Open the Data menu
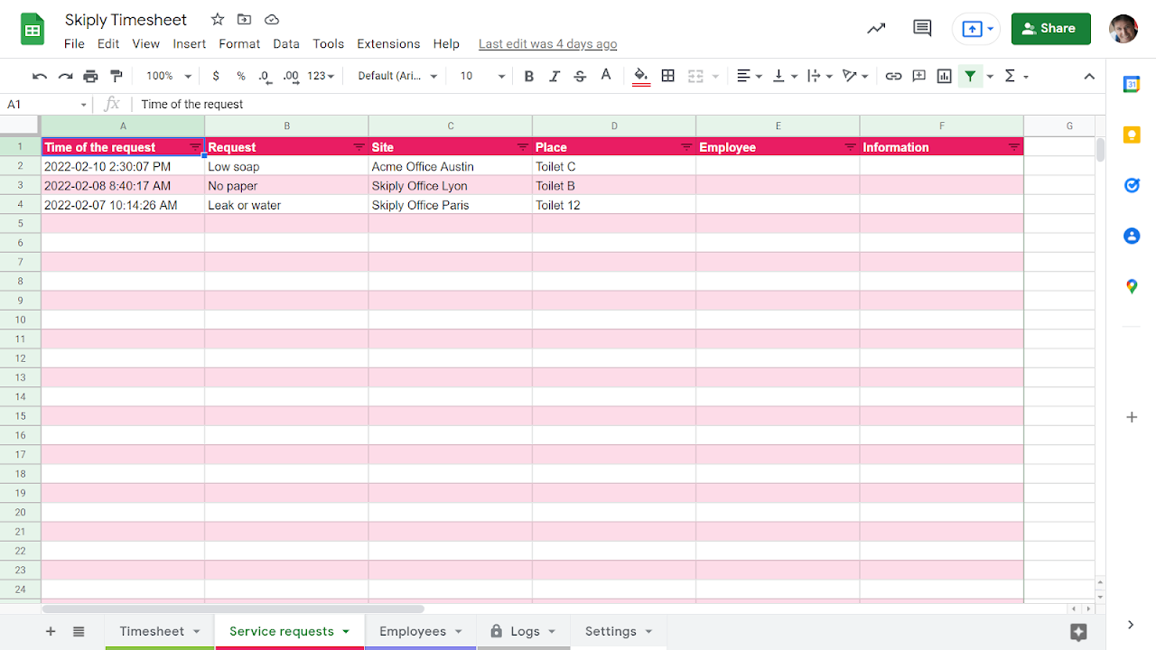 point(286,43)
